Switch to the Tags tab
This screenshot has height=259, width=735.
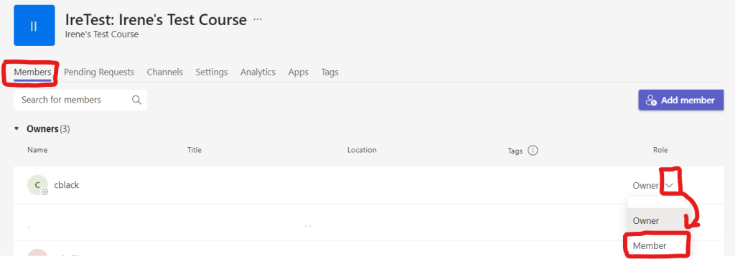[329, 72]
